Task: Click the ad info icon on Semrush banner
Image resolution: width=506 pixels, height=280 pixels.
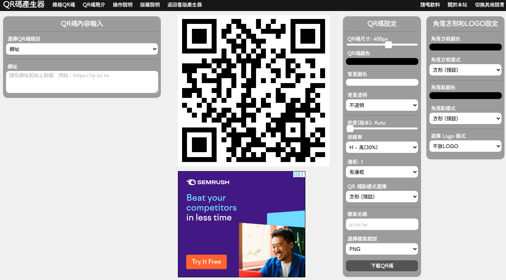Action: click(x=296, y=175)
